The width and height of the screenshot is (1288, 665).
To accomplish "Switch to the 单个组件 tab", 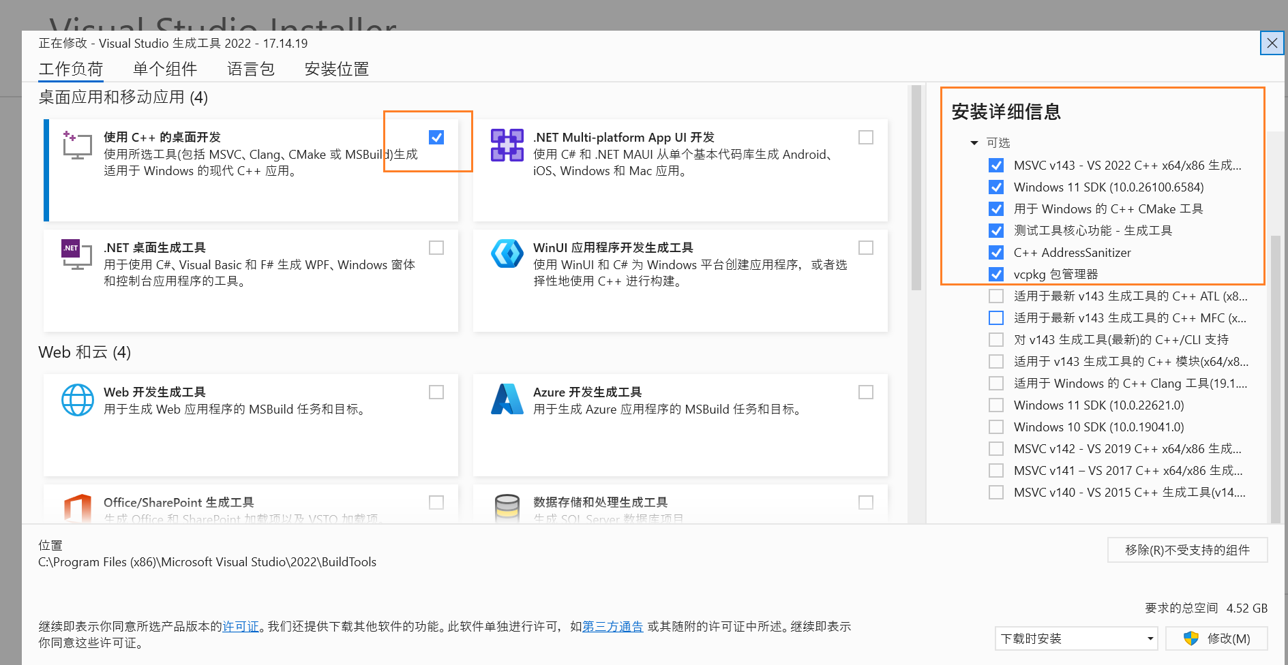I will 164,69.
